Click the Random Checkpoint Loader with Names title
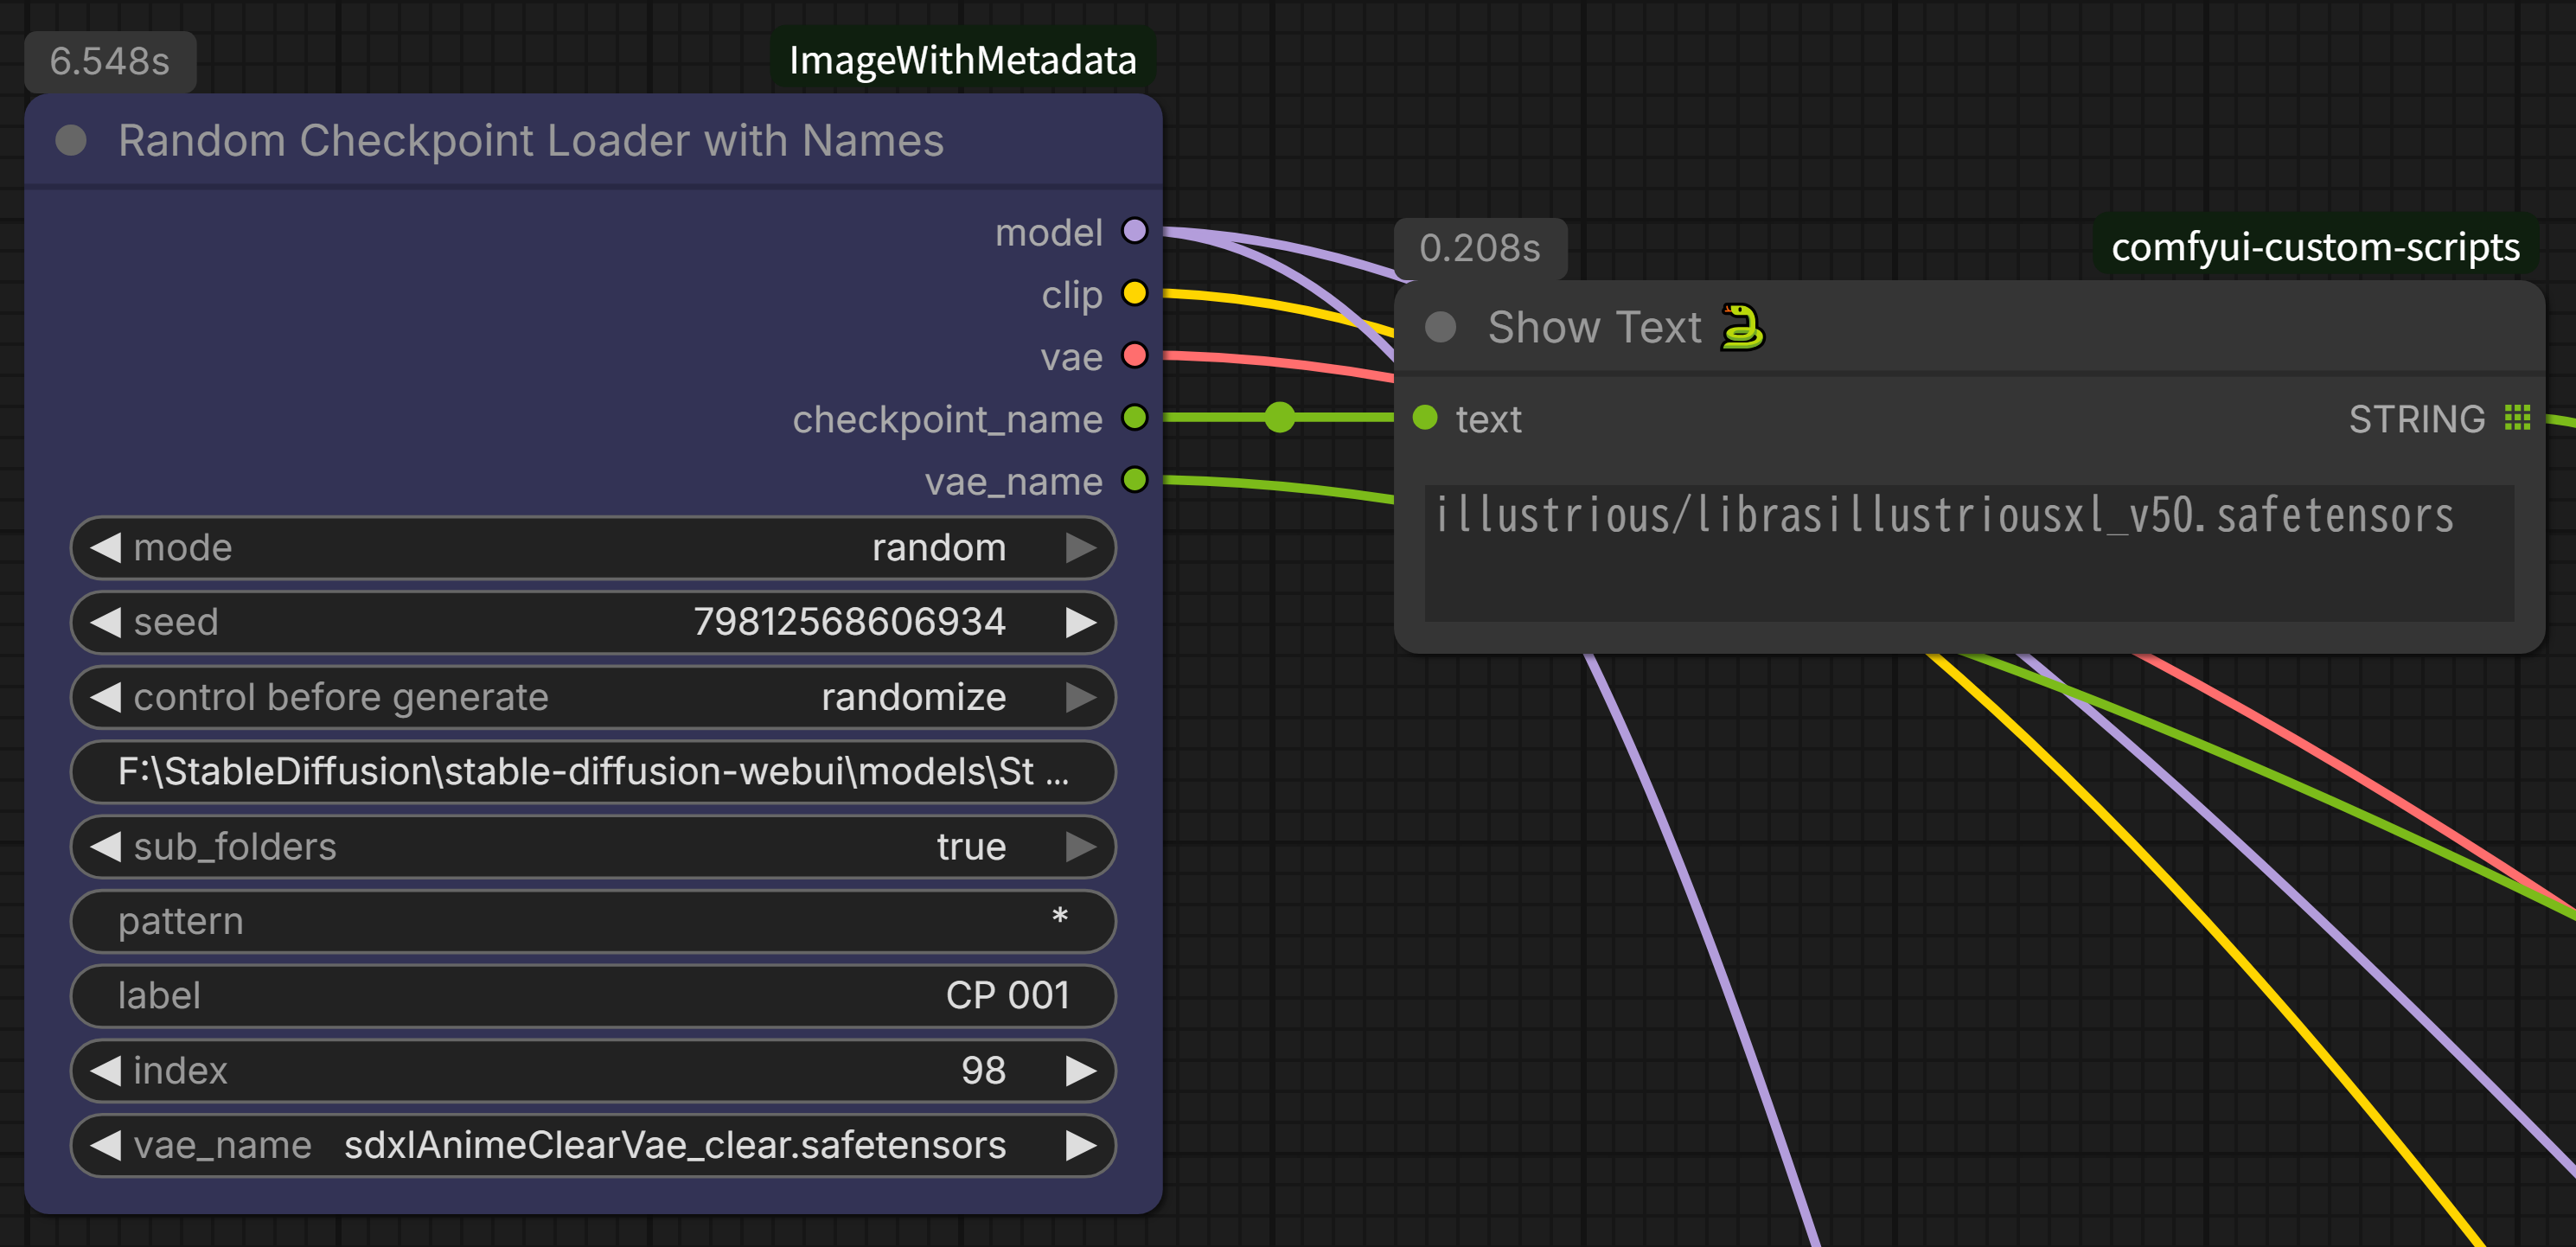This screenshot has height=1247, width=2576. pos(531,141)
